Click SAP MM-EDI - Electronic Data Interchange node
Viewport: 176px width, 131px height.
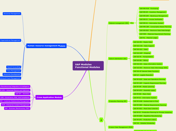[155, 30]
